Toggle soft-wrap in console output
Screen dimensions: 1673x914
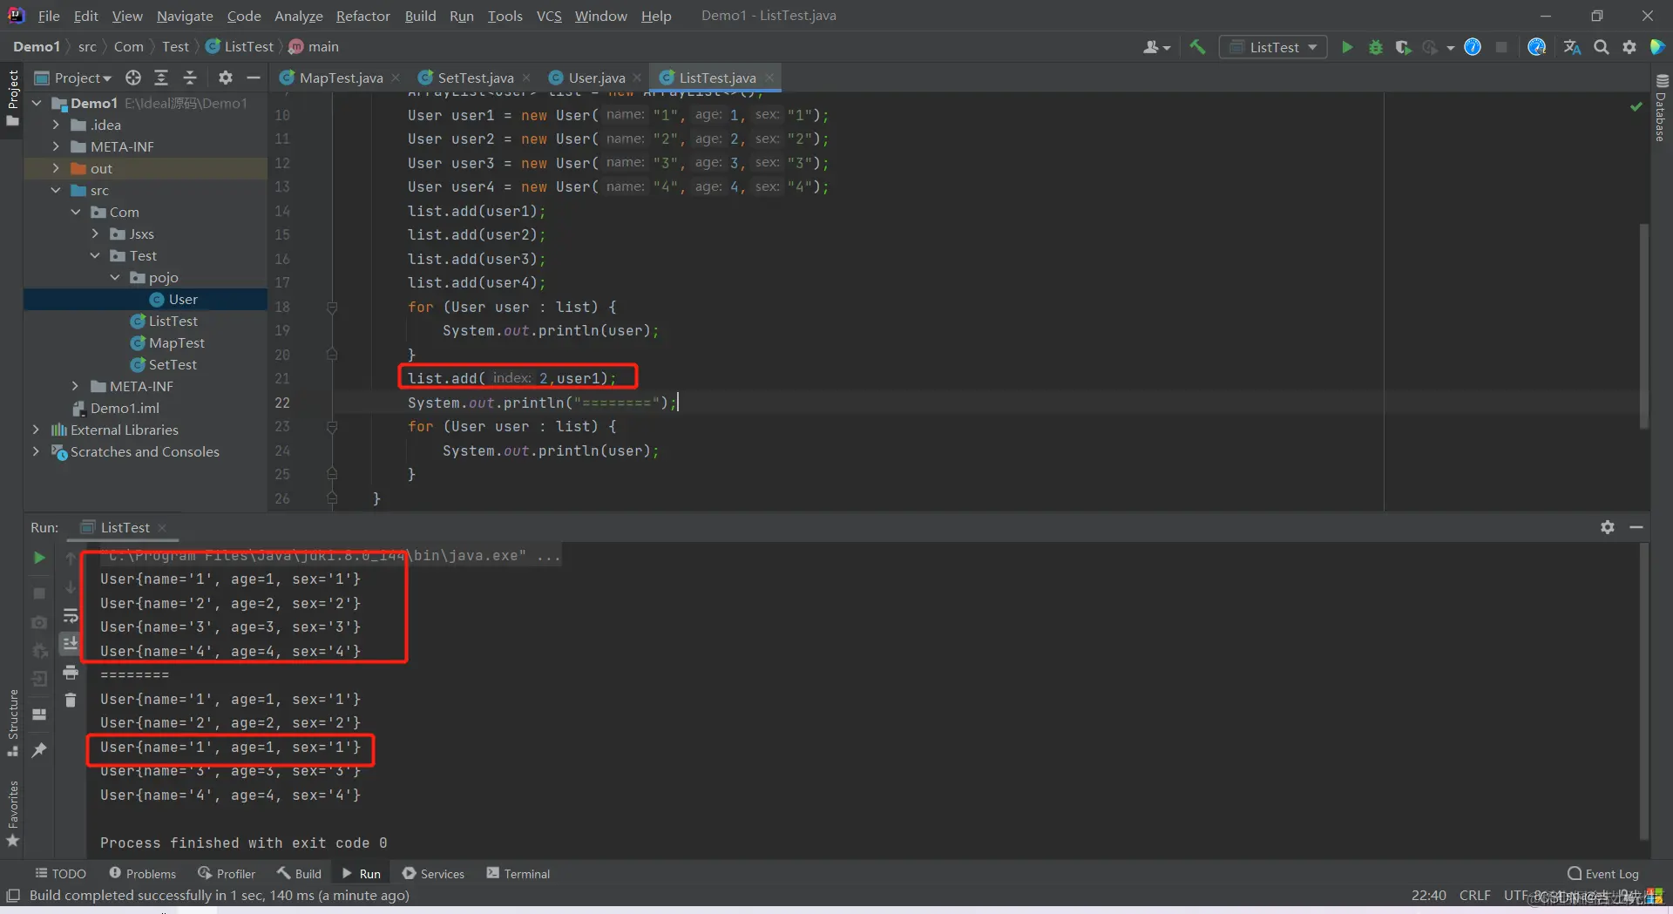click(x=71, y=616)
